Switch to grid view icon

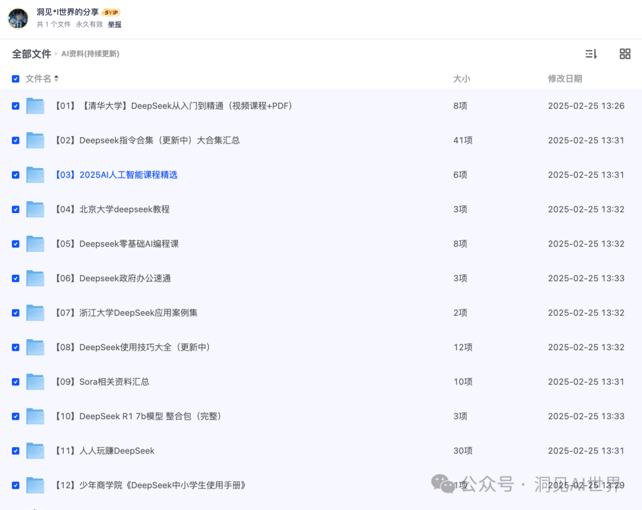[625, 53]
